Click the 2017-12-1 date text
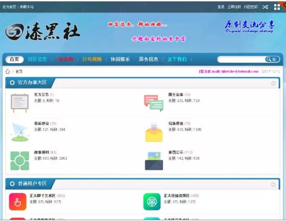286x221 pixels. [x=270, y=71]
